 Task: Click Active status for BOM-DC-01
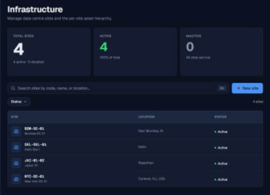coord(221,132)
